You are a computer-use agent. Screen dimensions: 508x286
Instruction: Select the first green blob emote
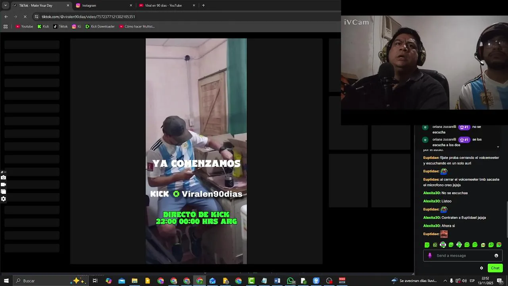point(427,245)
